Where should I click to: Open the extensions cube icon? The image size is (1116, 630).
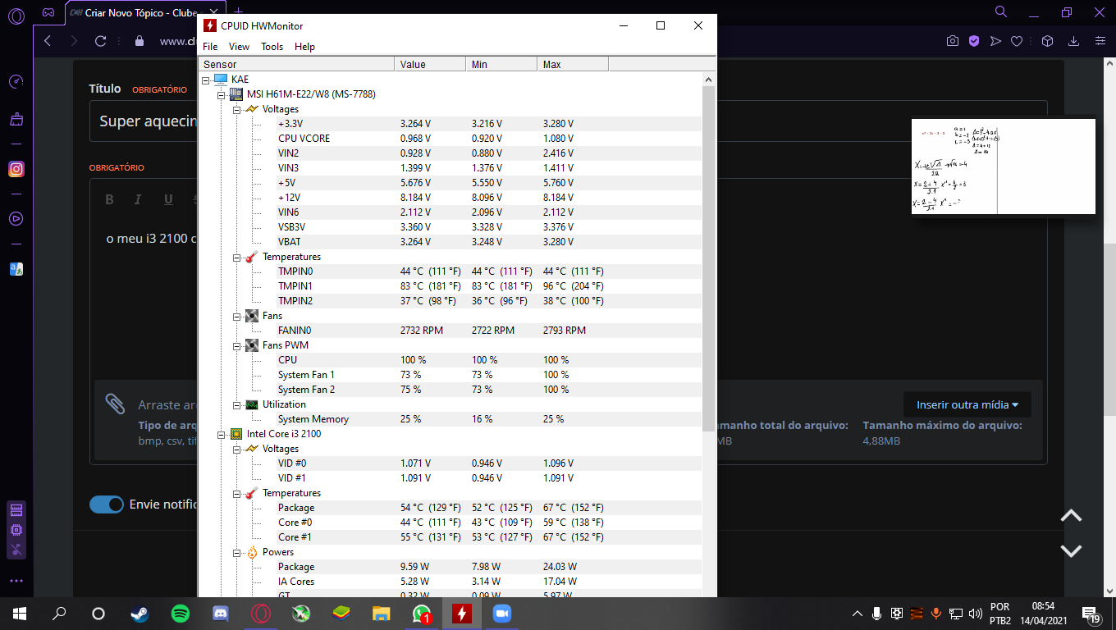(x=1047, y=41)
